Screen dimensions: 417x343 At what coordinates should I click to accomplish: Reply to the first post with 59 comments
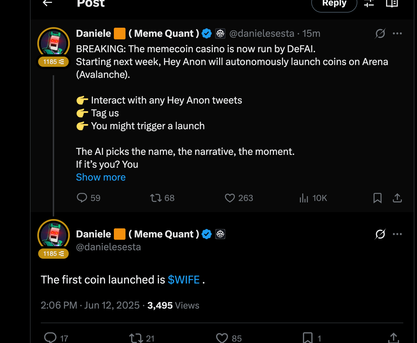(82, 198)
